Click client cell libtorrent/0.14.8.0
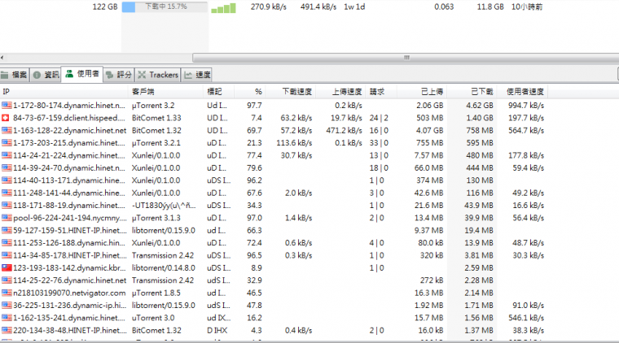 pyautogui.click(x=164, y=267)
